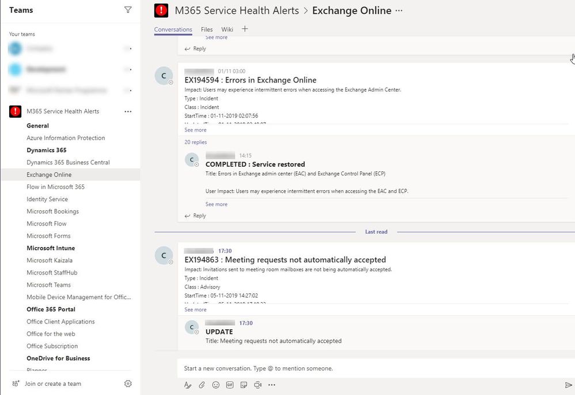This screenshot has width=575, height=395.
Task: Open message formatting options
Action: click(187, 385)
